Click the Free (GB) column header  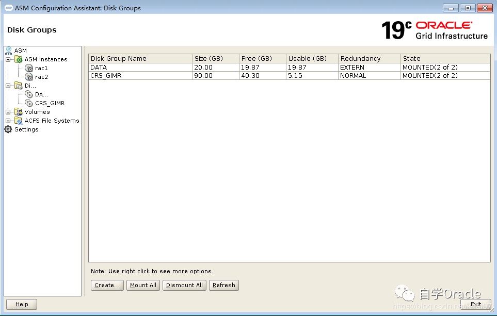coord(263,58)
